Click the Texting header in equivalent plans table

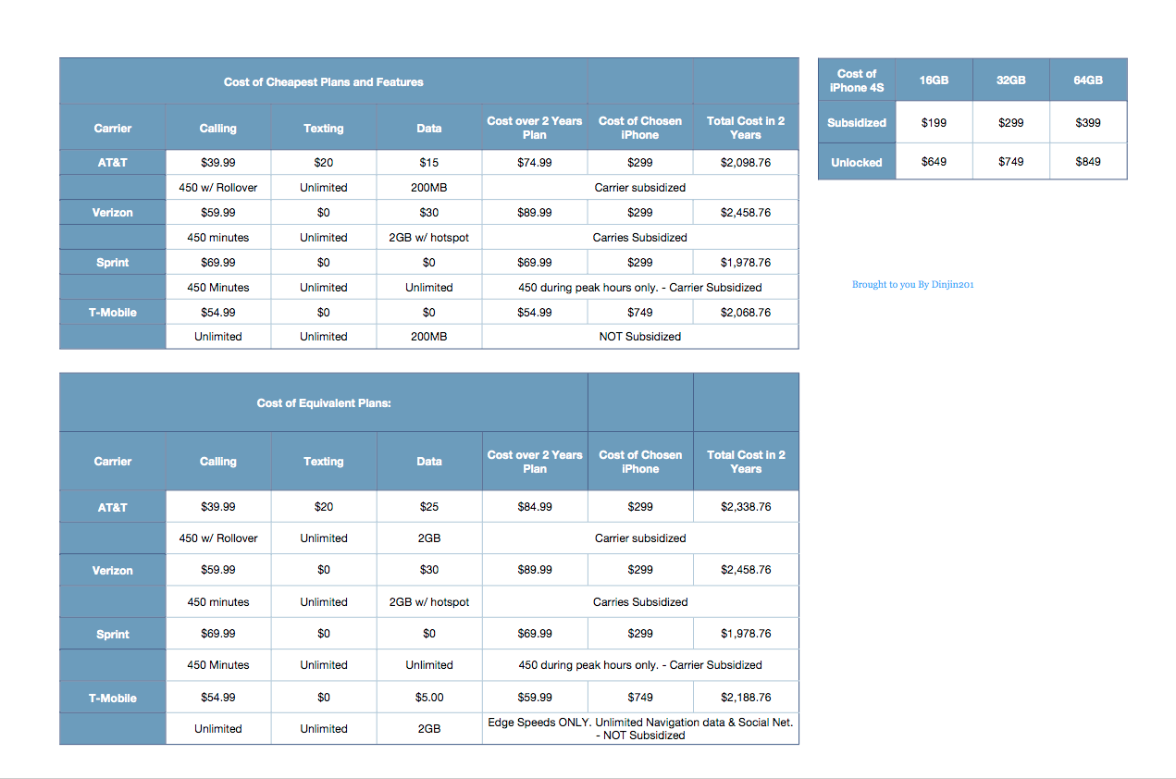tap(324, 462)
